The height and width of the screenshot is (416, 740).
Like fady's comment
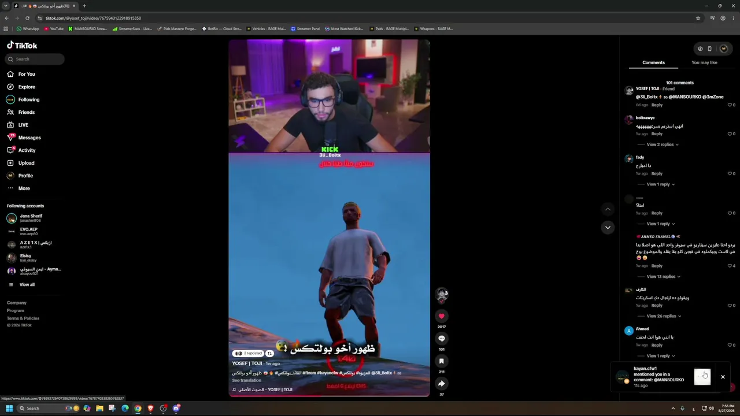coord(730,173)
